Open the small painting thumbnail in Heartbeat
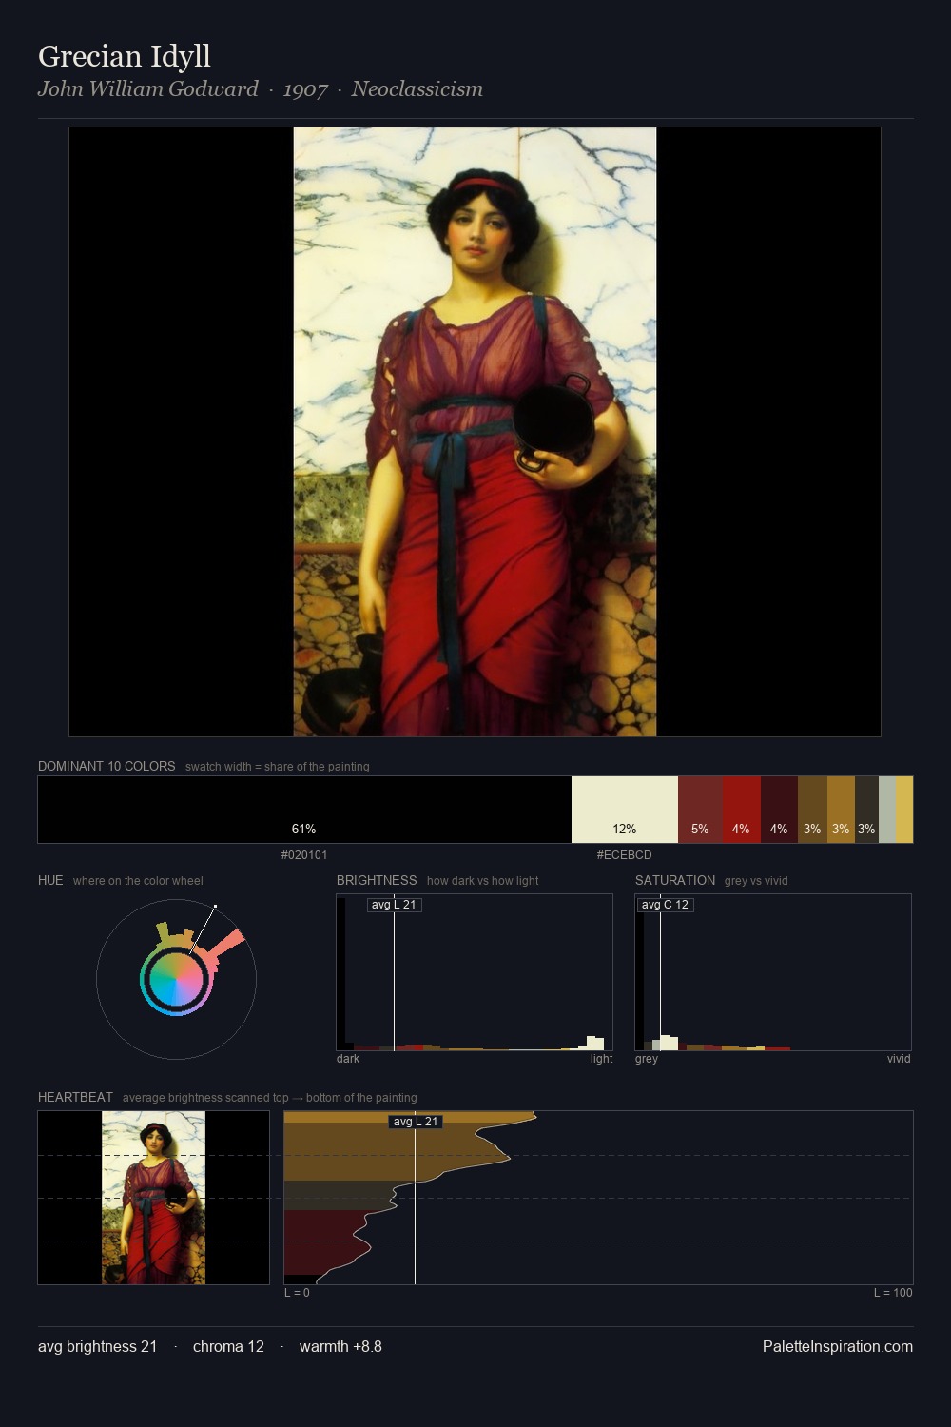This screenshot has width=951, height=1427. click(153, 1198)
